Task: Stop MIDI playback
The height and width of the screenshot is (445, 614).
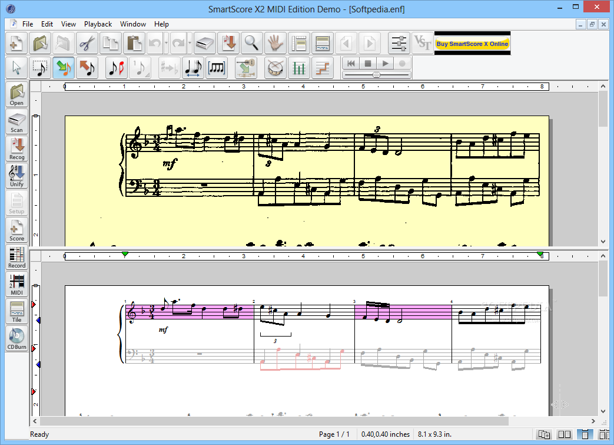Action: [368, 63]
